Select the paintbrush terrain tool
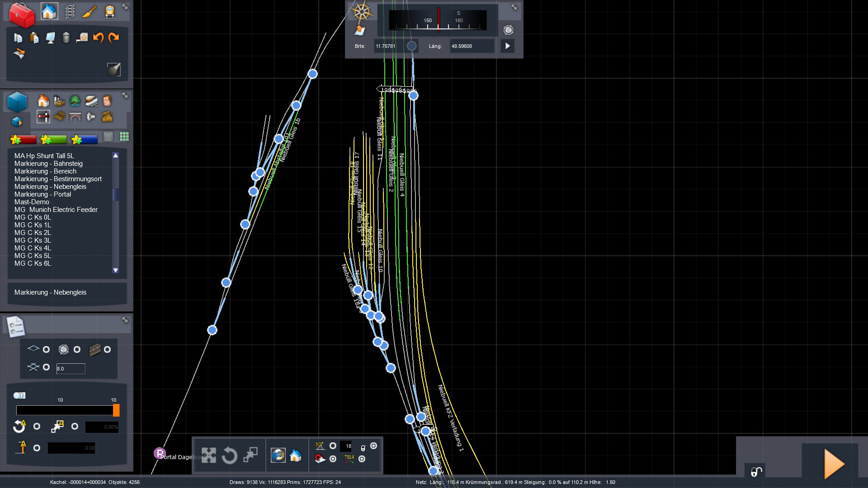Image resolution: width=868 pixels, height=488 pixels. [89, 12]
